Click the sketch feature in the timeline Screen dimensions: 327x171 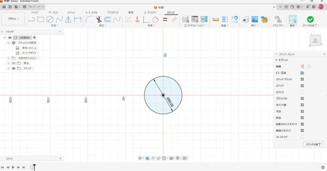coord(32,167)
